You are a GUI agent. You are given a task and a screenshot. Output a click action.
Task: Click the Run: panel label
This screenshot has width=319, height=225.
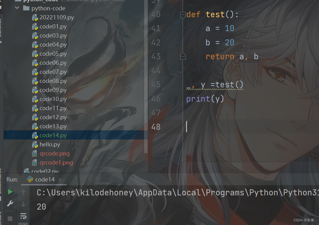tap(12, 179)
